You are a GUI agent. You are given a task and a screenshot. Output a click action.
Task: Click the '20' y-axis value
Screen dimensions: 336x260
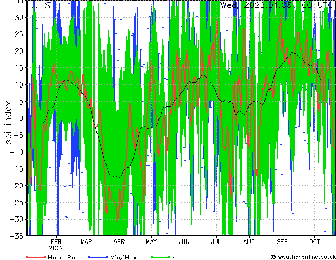click(x=19, y=51)
